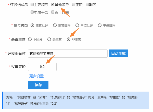Check the 中层干部 checkbox
This screenshot has height=112, width=153.
pyautogui.click(x=32, y=12)
